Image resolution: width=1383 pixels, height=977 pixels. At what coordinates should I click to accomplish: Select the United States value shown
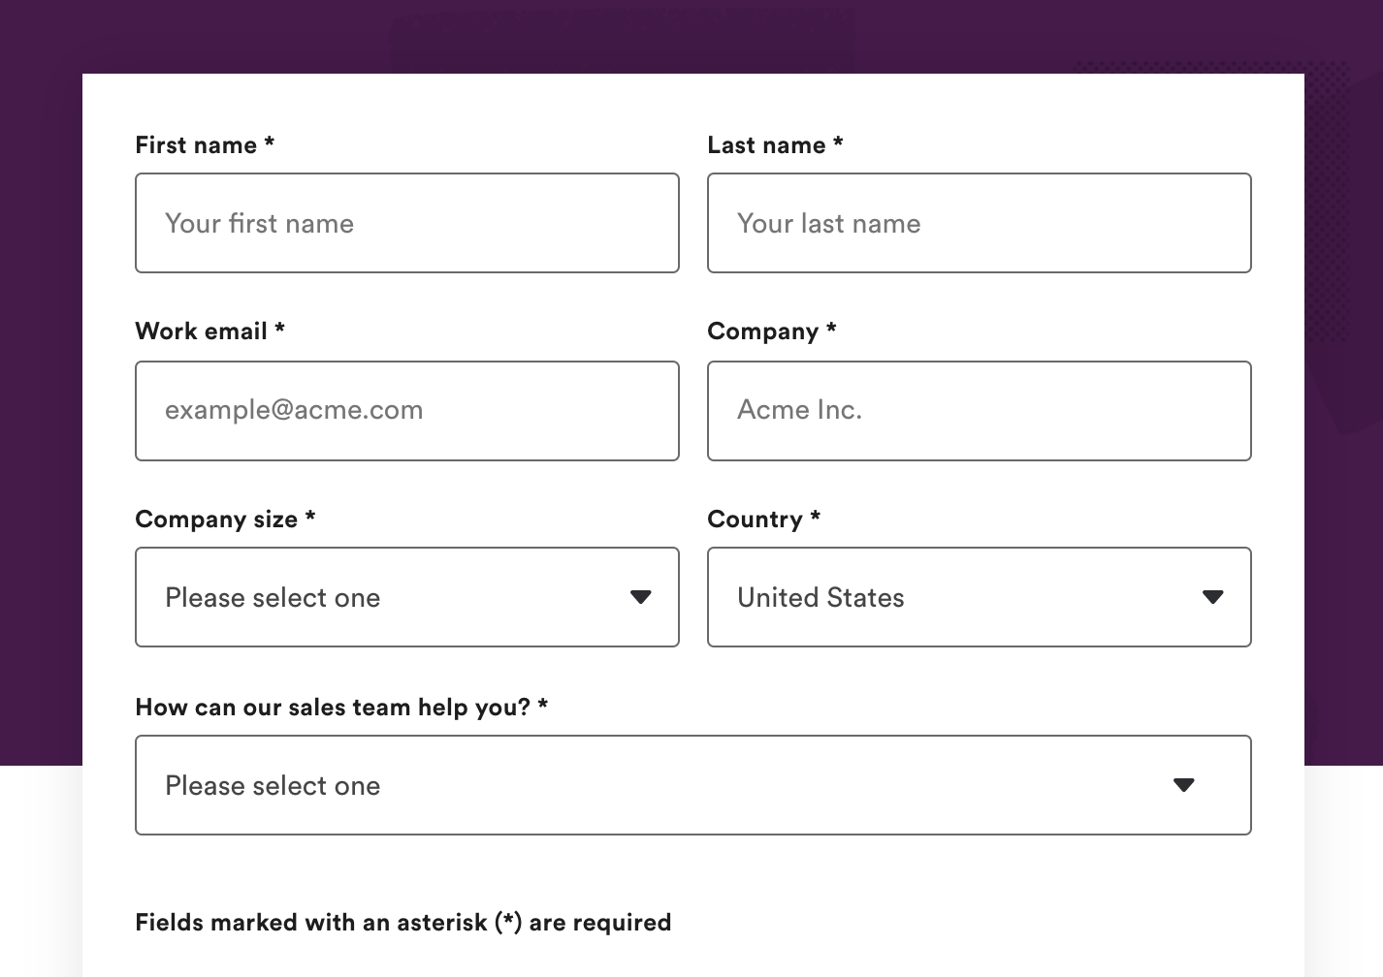pyautogui.click(x=820, y=597)
